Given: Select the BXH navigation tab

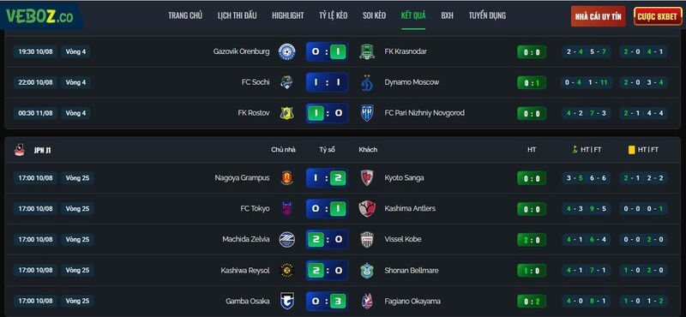Looking at the screenshot, I should [447, 15].
